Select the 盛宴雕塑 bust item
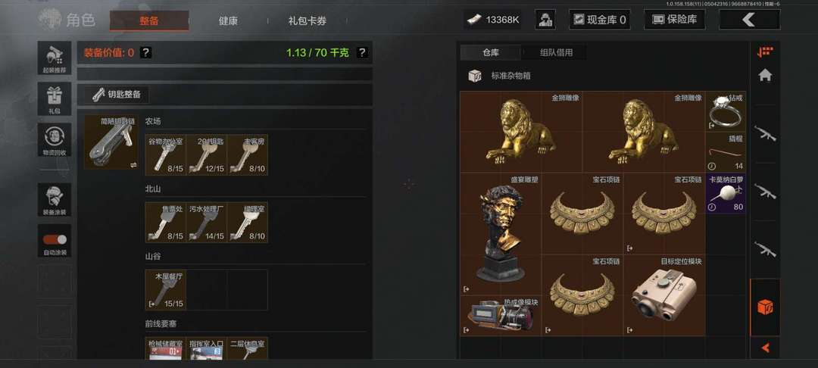The height and width of the screenshot is (368, 818). click(x=501, y=234)
